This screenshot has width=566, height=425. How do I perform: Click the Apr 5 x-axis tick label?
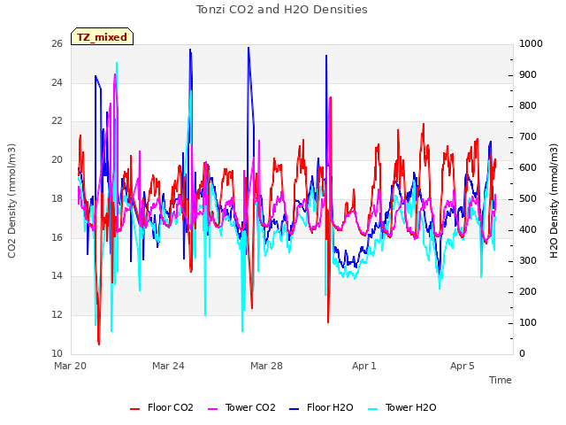[463, 366]
